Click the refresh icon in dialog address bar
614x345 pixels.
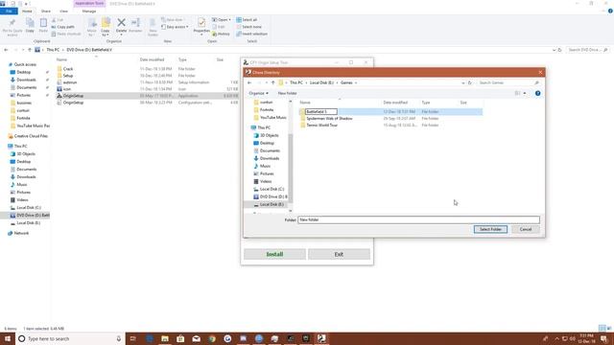pos(470,83)
